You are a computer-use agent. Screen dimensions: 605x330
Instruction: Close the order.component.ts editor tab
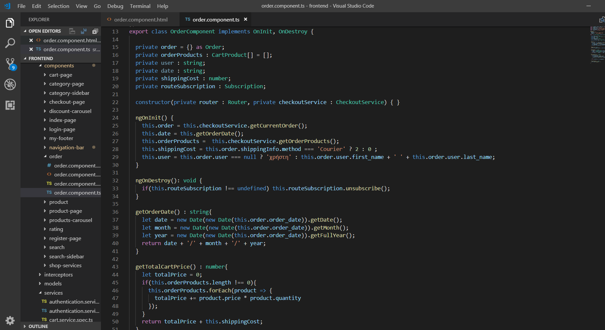point(246,19)
